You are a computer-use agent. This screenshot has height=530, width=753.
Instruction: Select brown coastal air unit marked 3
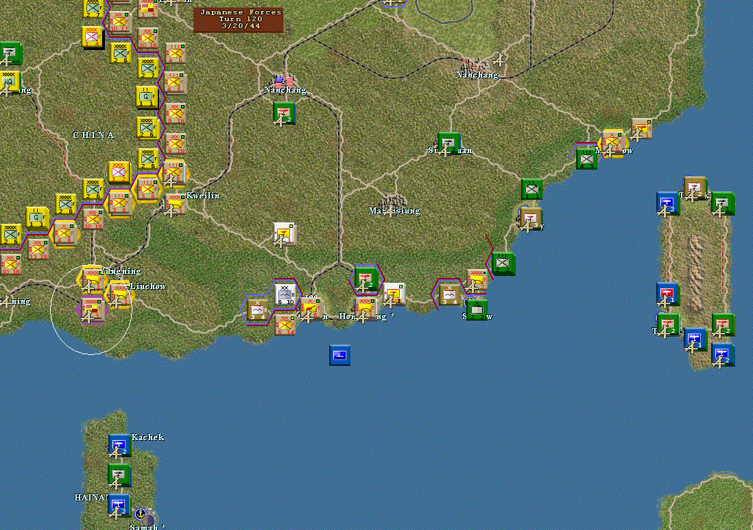point(530,219)
